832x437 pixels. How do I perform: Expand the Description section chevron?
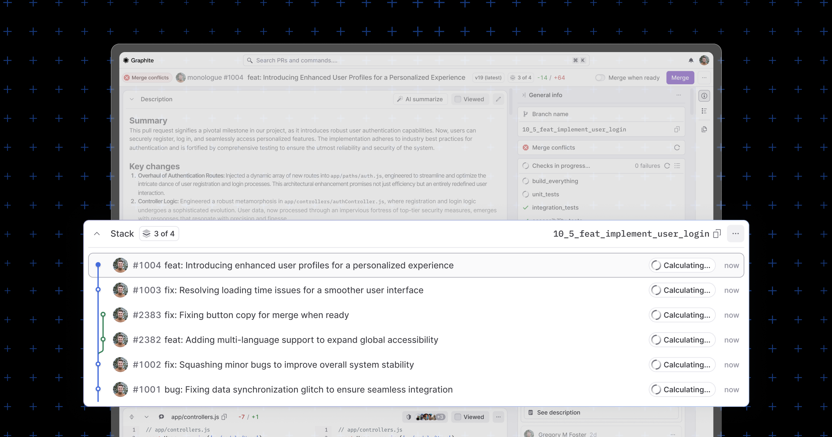131,99
